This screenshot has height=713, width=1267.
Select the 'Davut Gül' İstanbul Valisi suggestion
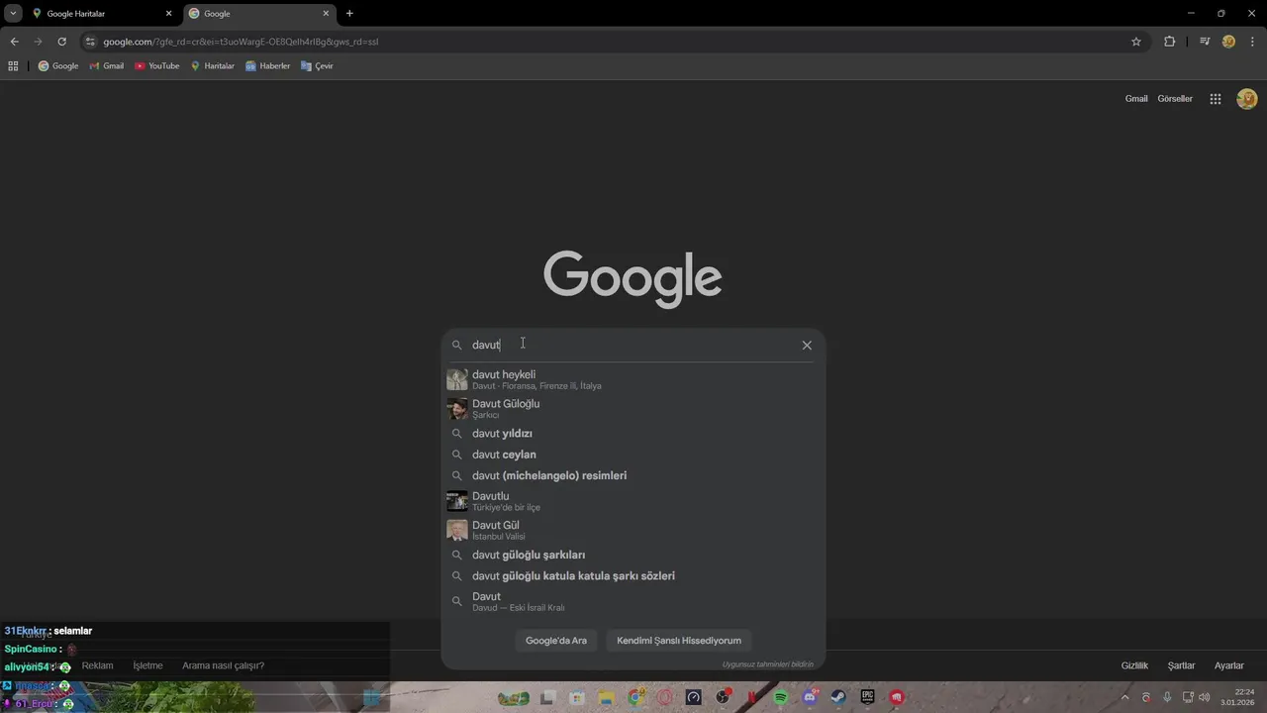[633, 530]
